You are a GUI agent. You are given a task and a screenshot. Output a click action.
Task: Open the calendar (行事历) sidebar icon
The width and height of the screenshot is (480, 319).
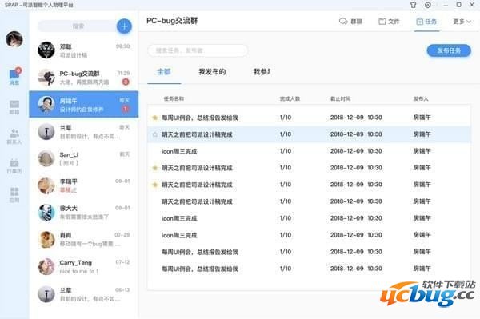click(14, 166)
